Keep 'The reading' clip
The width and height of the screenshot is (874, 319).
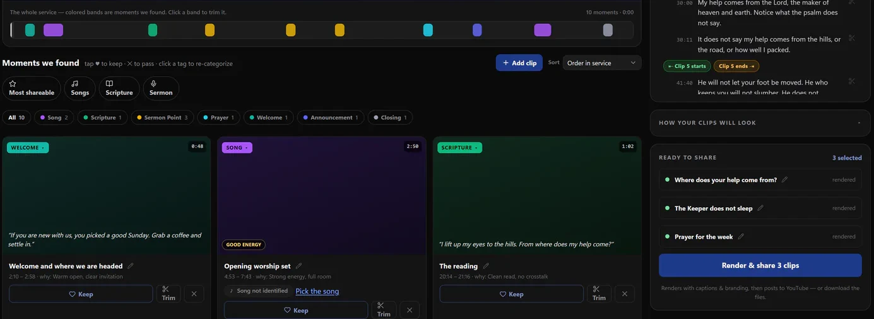click(x=511, y=294)
